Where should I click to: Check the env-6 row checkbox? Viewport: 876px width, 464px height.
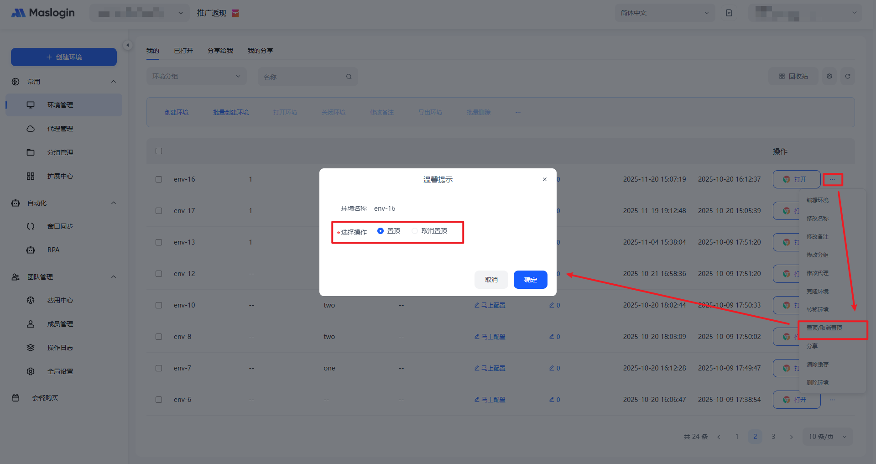[x=159, y=400]
